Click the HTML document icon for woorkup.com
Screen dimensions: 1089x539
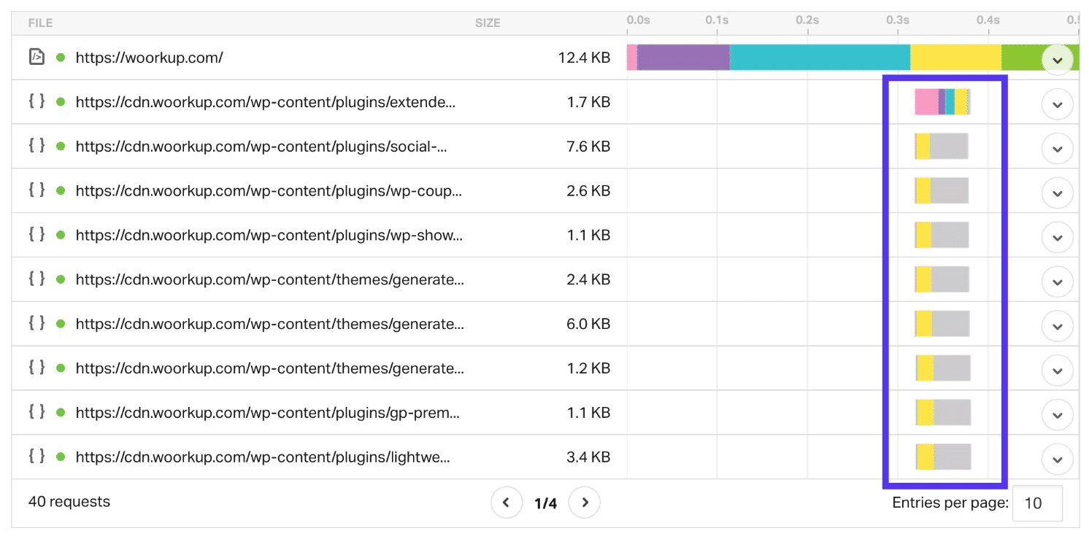point(36,57)
